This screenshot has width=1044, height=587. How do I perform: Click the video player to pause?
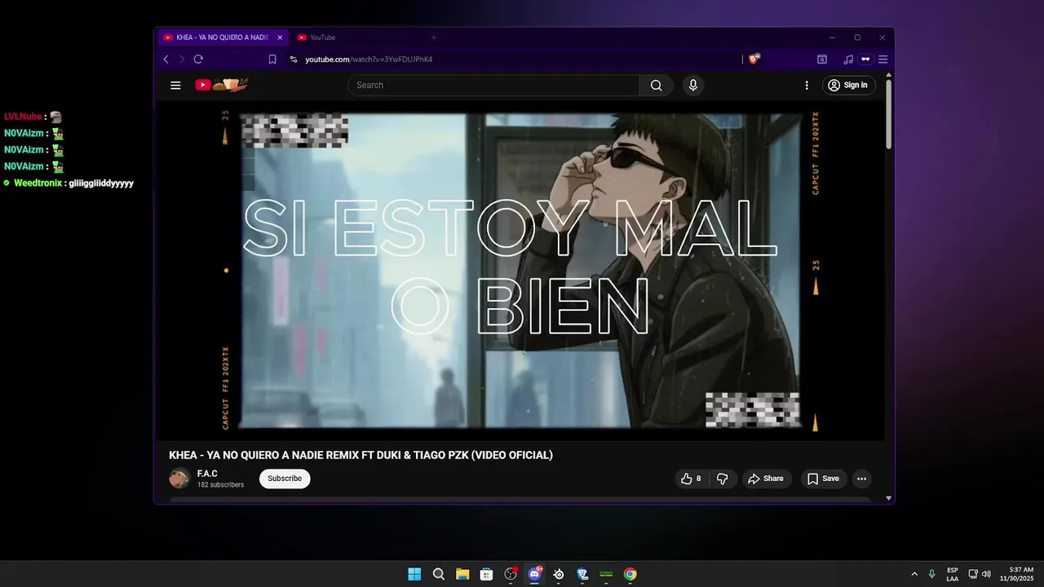[x=520, y=271]
